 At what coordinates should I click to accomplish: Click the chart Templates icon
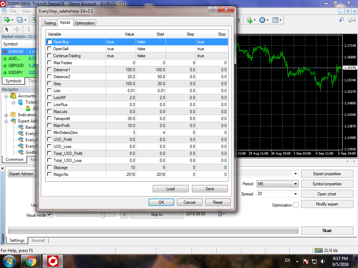275,20
